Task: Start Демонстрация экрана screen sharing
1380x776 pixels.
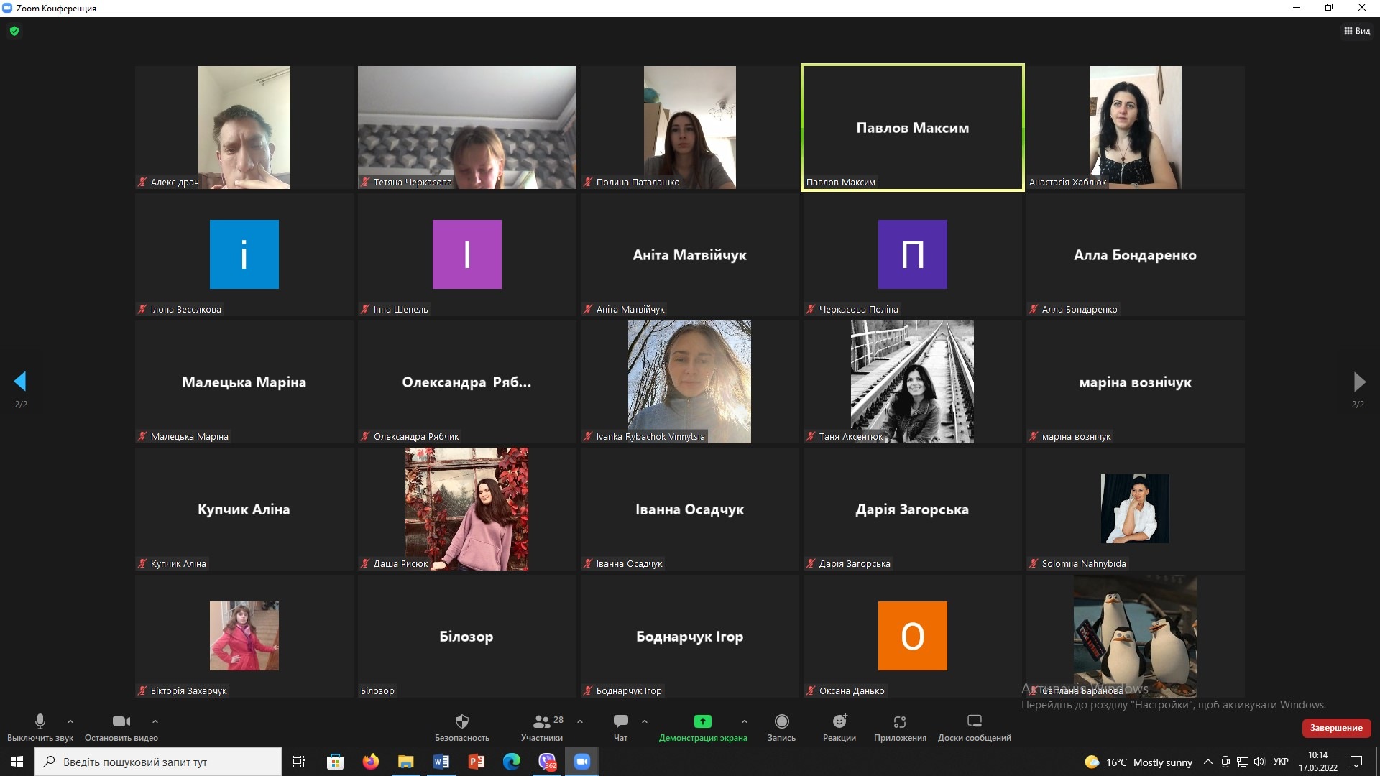Action: [702, 721]
